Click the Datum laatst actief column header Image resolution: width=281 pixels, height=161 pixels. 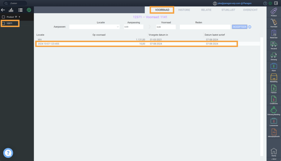(215, 35)
